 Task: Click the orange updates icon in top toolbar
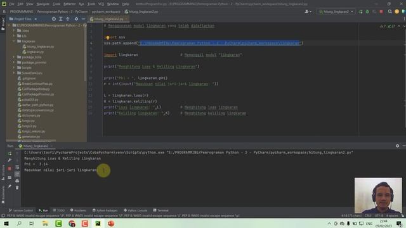[x=396, y=11]
